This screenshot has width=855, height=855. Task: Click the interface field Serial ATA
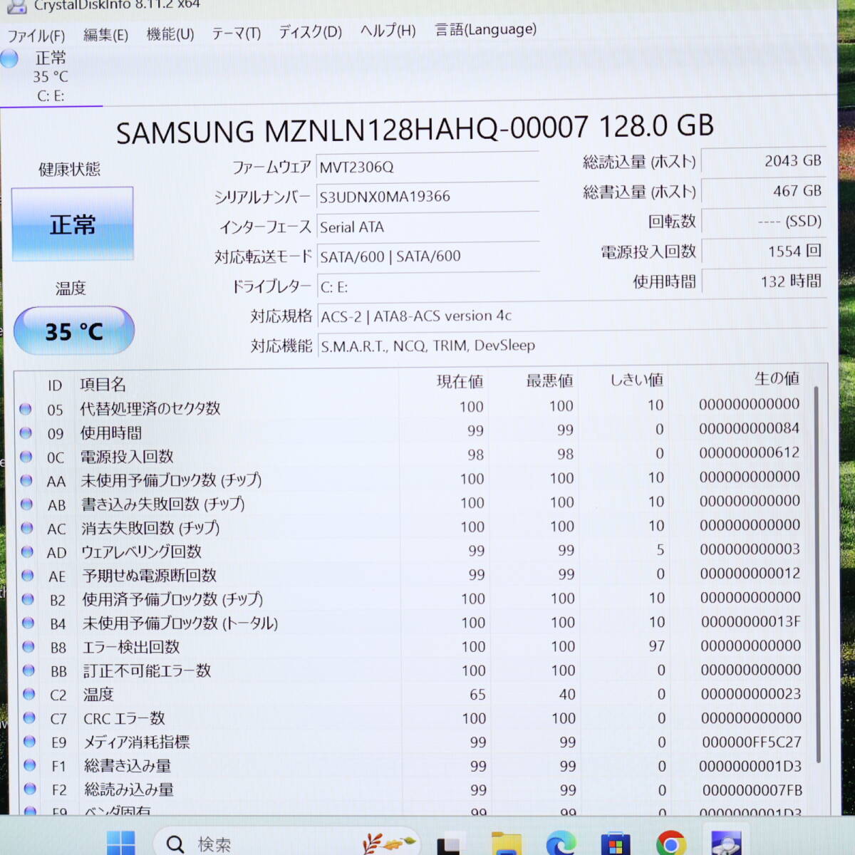coord(427,227)
